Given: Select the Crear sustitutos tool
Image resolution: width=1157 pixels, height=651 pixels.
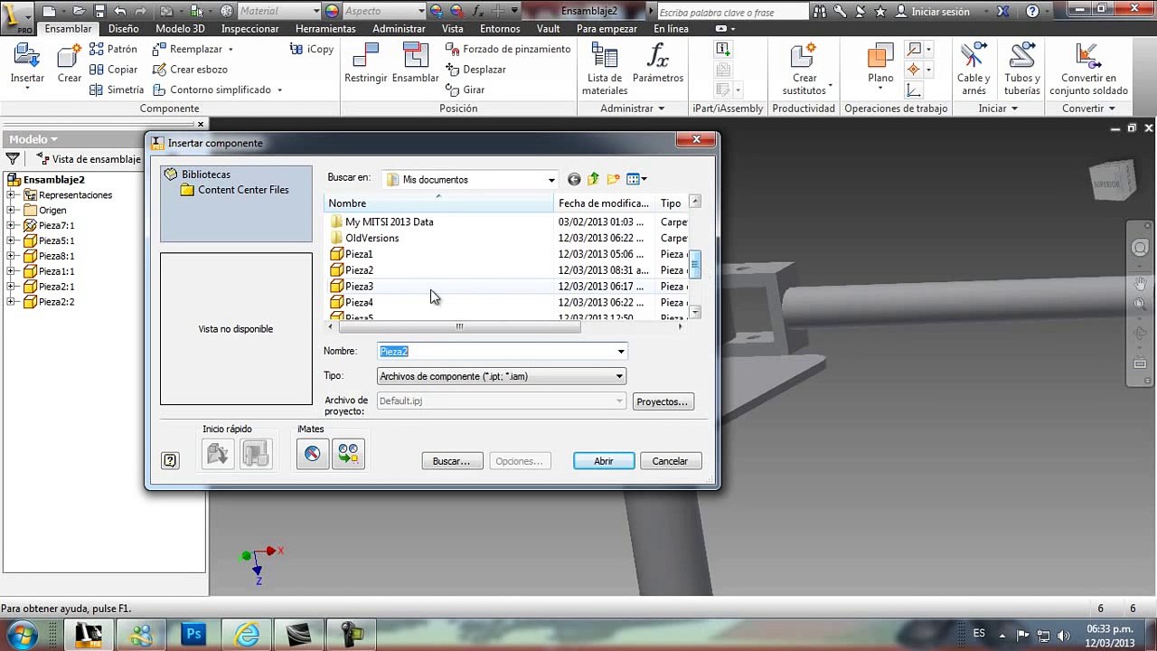Looking at the screenshot, I should pos(804,70).
